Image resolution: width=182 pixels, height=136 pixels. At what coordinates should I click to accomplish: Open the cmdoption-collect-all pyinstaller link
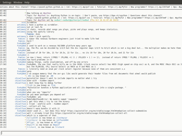(x=91, y=113)
